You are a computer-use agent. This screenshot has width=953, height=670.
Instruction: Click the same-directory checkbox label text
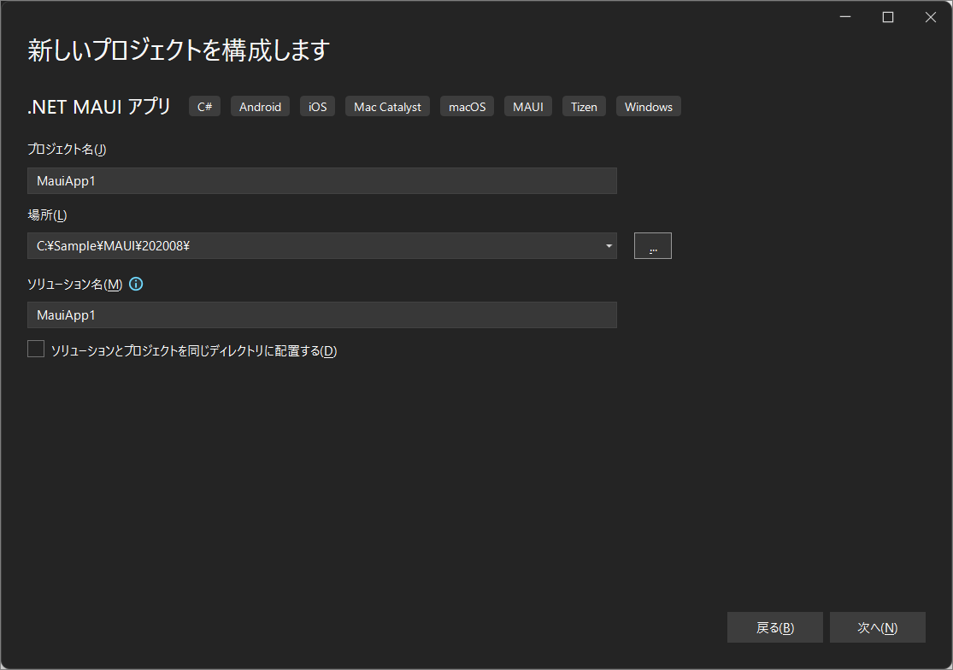tap(194, 350)
